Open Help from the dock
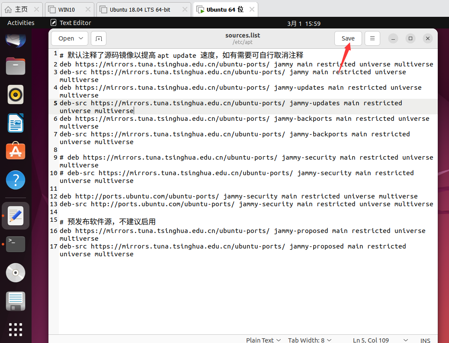The image size is (449, 343). click(16, 180)
